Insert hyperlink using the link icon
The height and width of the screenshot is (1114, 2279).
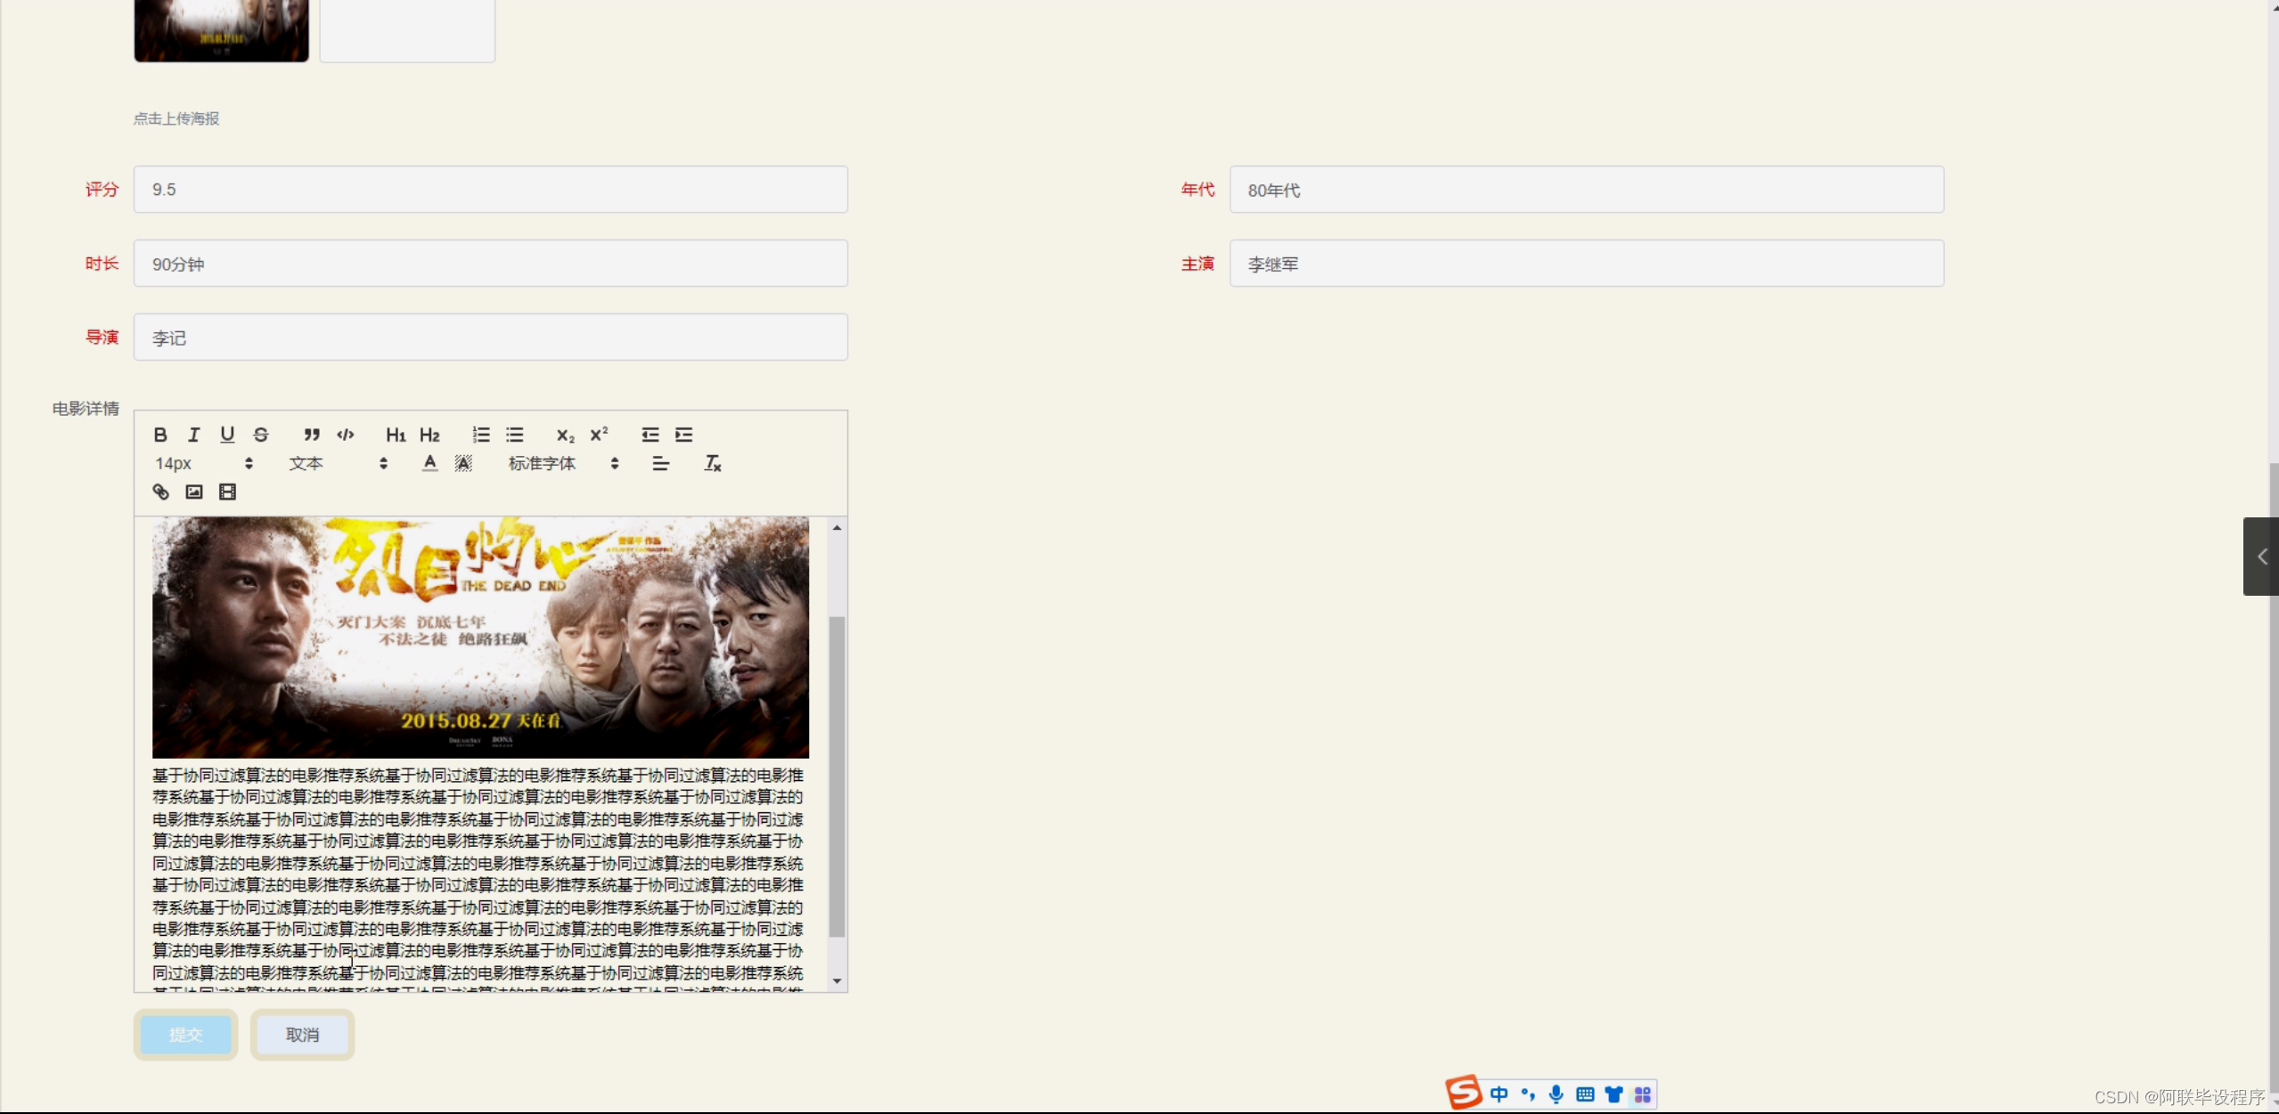160,492
